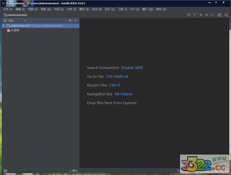This screenshot has width=231, height=175.
Task: Click the Make Project build icon
Action: (x=189, y=15)
